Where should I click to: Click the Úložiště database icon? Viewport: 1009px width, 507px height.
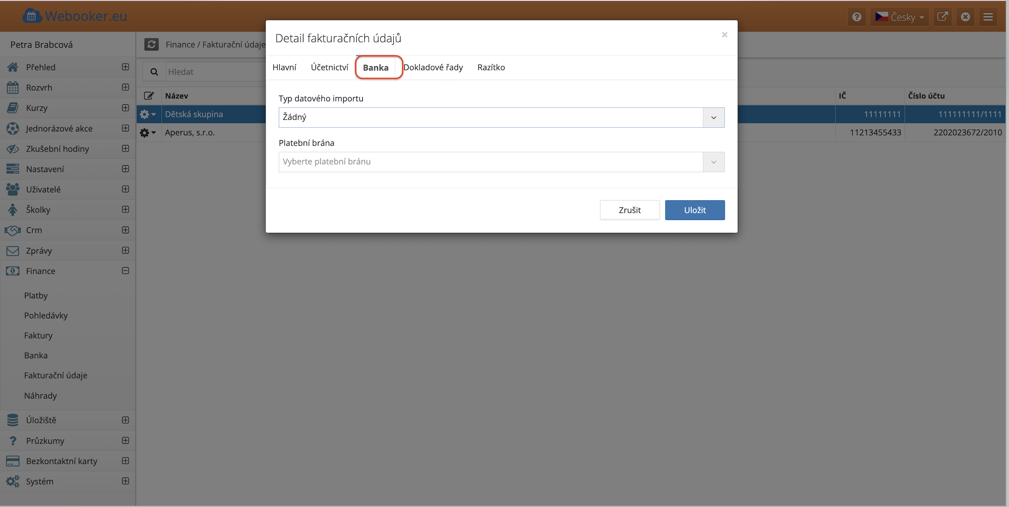12,420
